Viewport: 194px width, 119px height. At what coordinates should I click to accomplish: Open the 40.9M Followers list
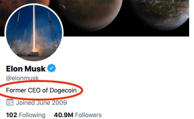pyautogui.click(x=78, y=115)
